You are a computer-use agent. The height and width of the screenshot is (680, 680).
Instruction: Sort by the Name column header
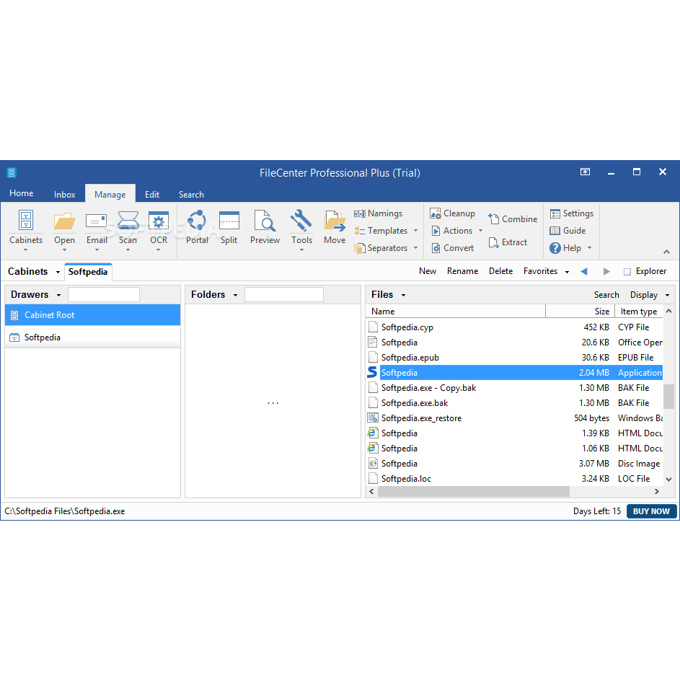456,312
